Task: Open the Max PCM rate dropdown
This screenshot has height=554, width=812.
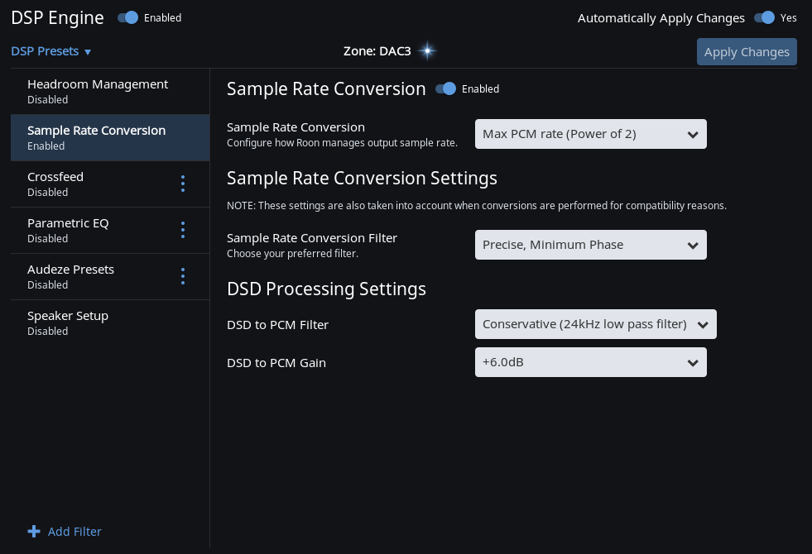Action: click(590, 134)
